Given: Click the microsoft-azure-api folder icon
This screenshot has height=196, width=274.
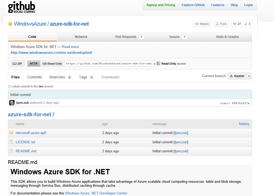Looking at the screenshot, I should pos(11,133).
